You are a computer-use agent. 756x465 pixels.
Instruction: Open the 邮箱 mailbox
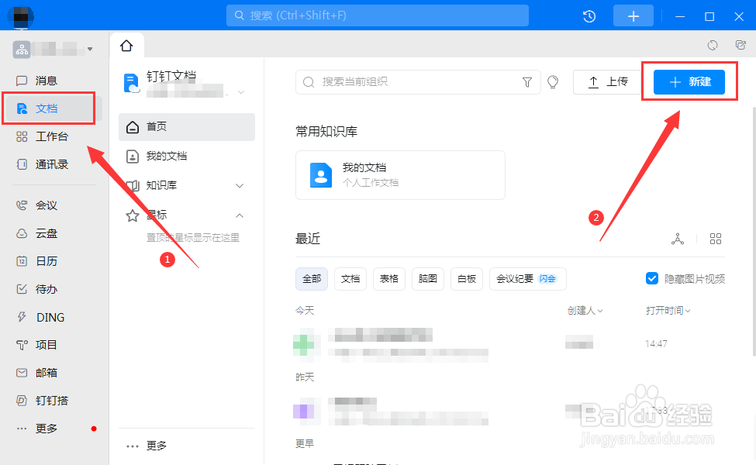point(37,373)
